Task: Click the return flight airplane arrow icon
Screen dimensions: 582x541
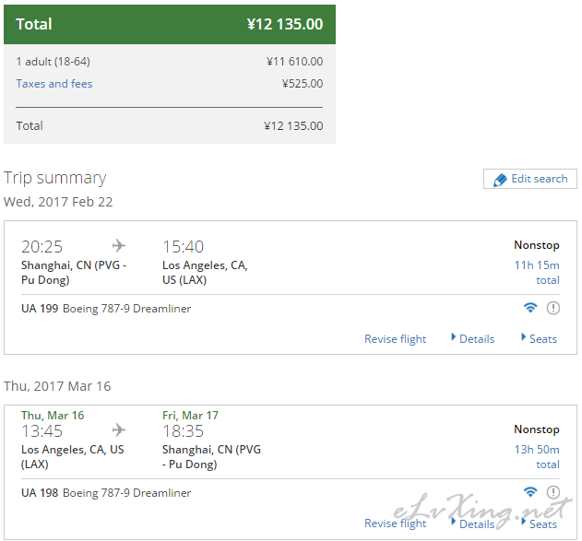Action: click(119, 429)
